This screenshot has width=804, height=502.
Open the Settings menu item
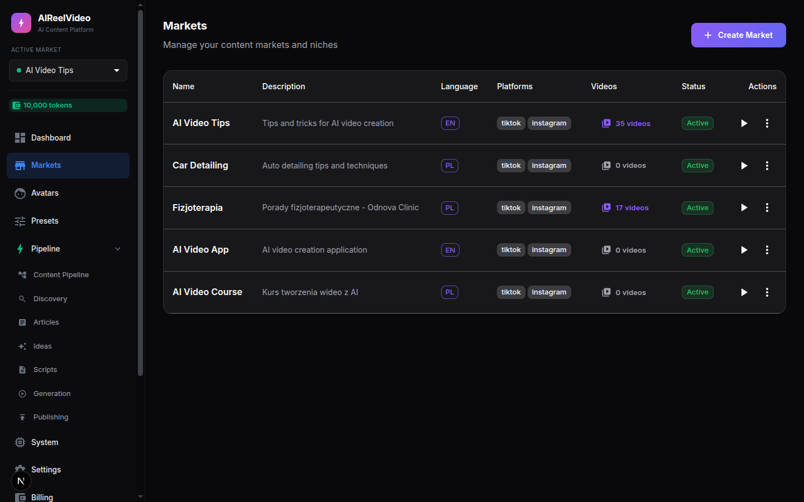pyautogui.click(x=46, y=469)
